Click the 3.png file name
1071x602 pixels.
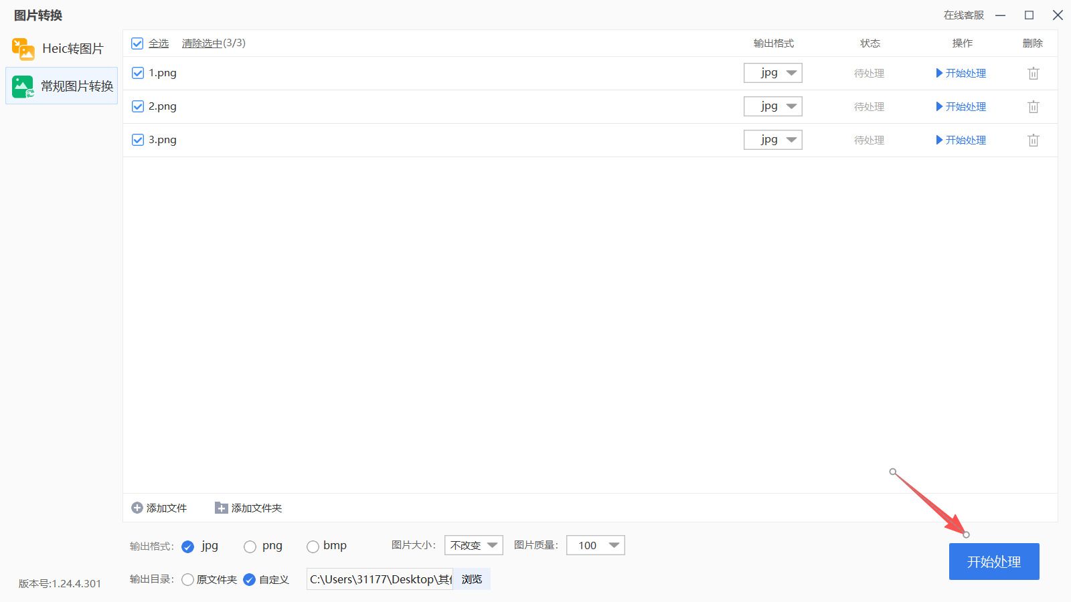click(163, 140)
